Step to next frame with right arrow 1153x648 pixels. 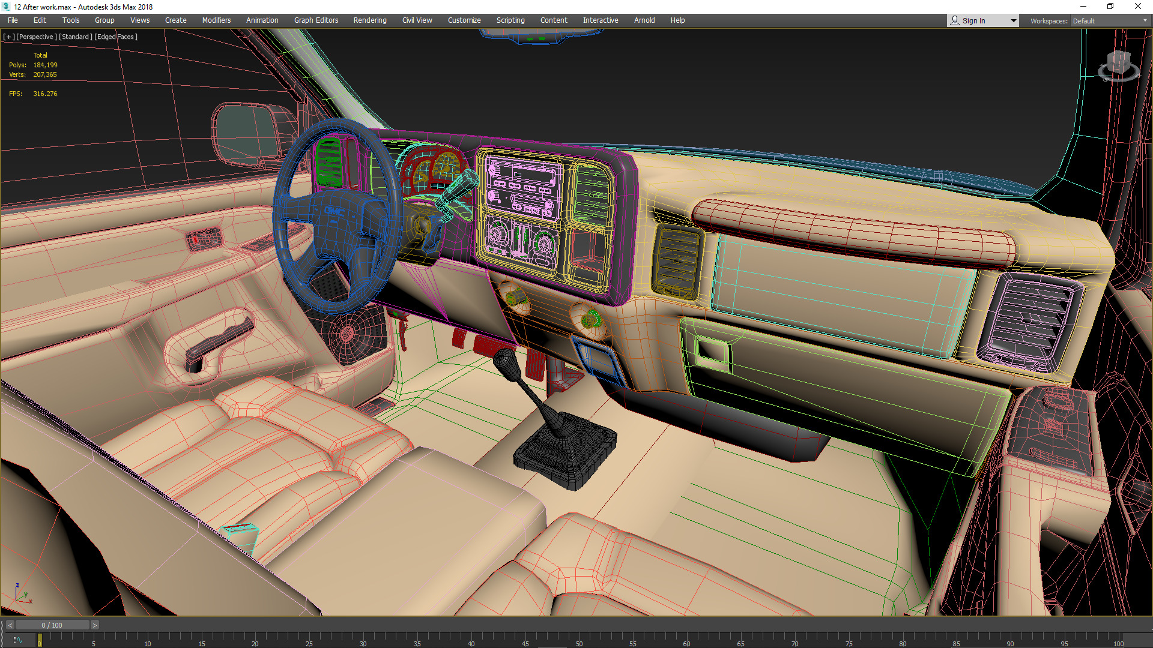94,625
